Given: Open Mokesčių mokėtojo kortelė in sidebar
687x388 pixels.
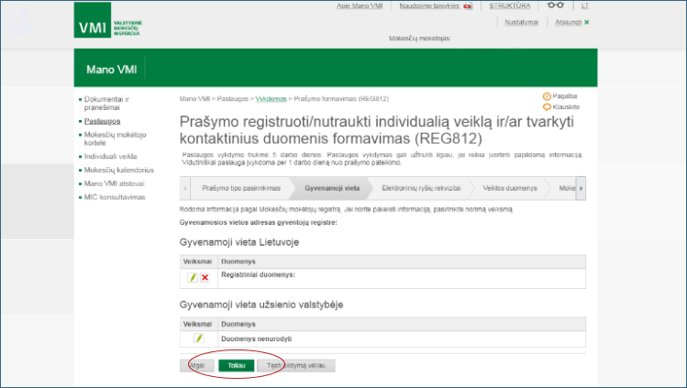Looking at the screenshot, I should (115, 139).
